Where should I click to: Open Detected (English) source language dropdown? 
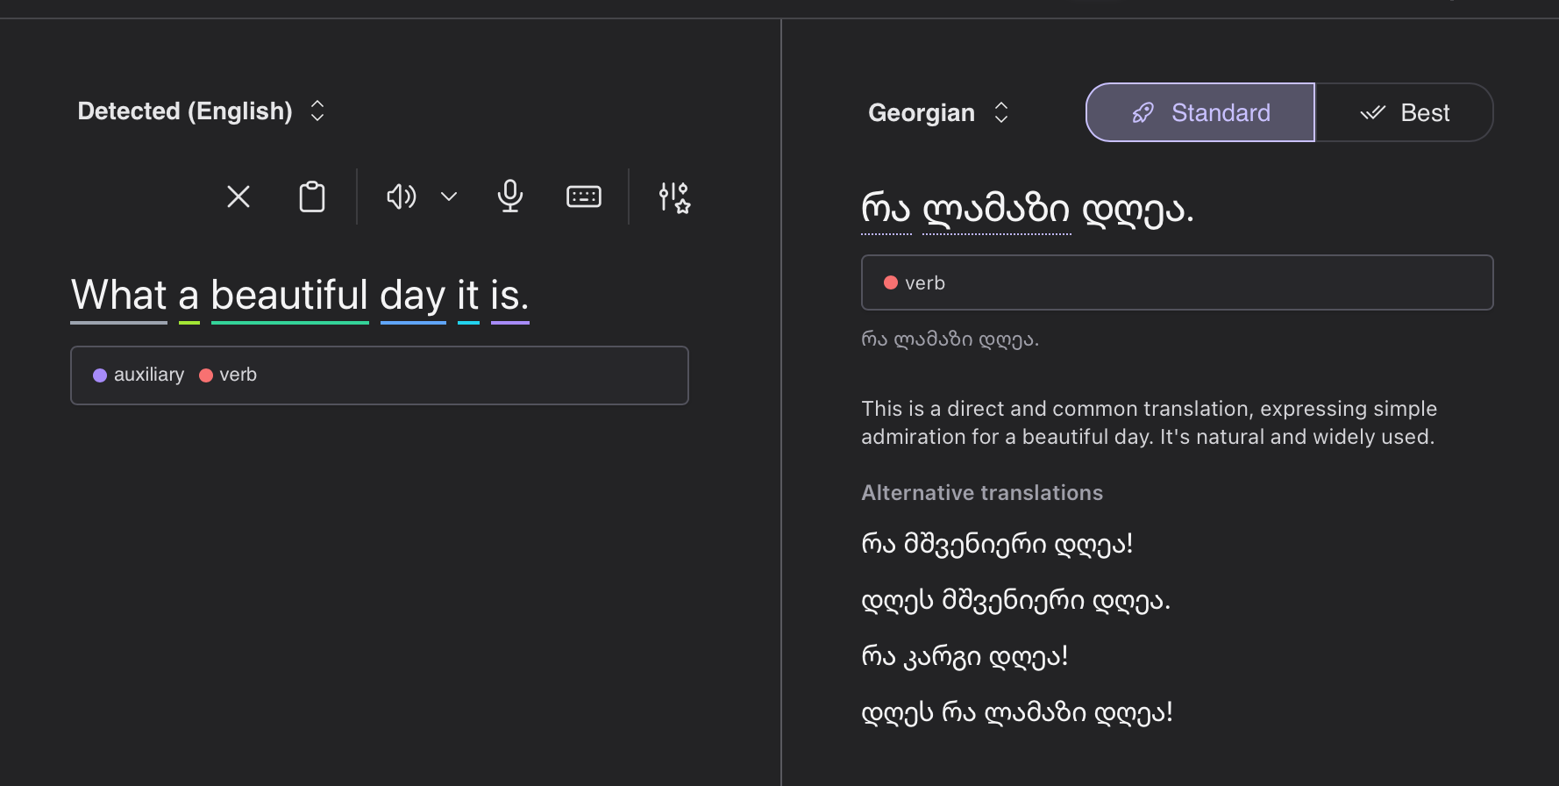(201, 111)
